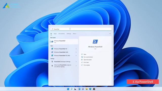The image size is (162, 91).
Task: Click the icon beside Allow local PowerShell scripts
Action: point(52,66)
